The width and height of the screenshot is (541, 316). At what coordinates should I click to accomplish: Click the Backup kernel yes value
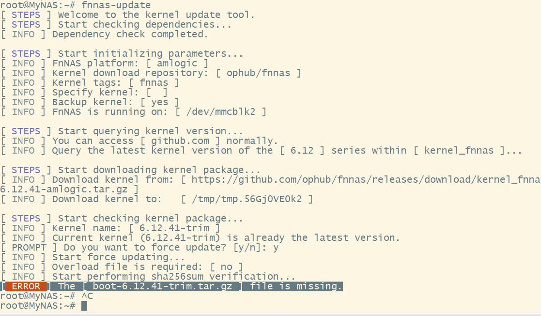(x=160, y=102)
